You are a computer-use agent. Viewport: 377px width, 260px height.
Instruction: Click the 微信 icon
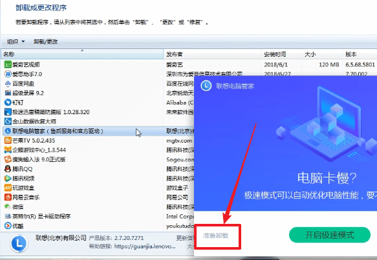pyautogui.click(x=8, y=206)
